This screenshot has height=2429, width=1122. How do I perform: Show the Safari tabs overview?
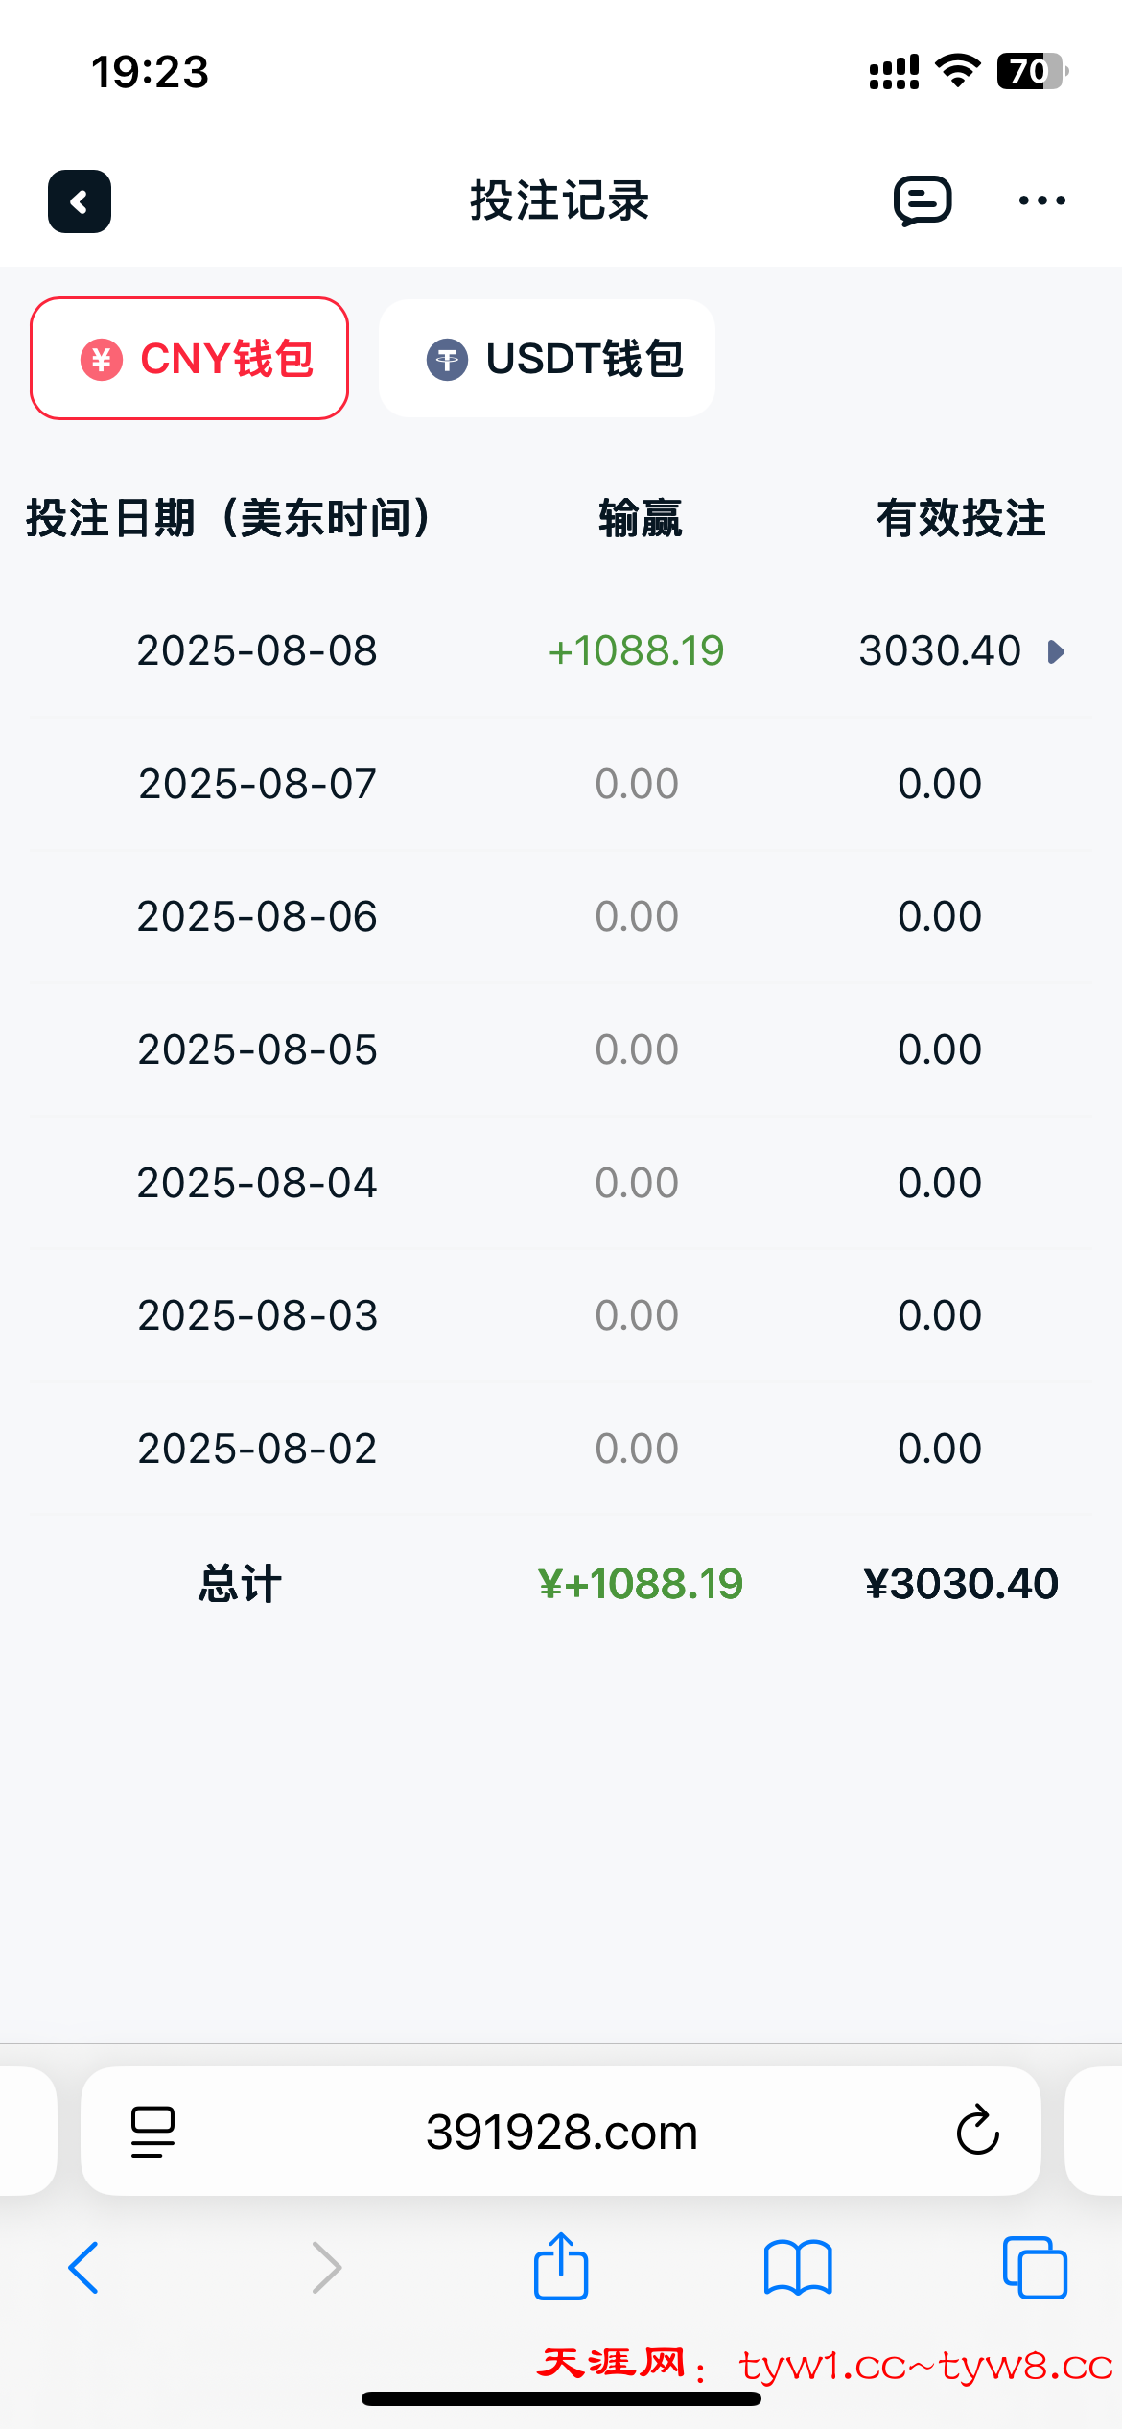(1034, 2268)
